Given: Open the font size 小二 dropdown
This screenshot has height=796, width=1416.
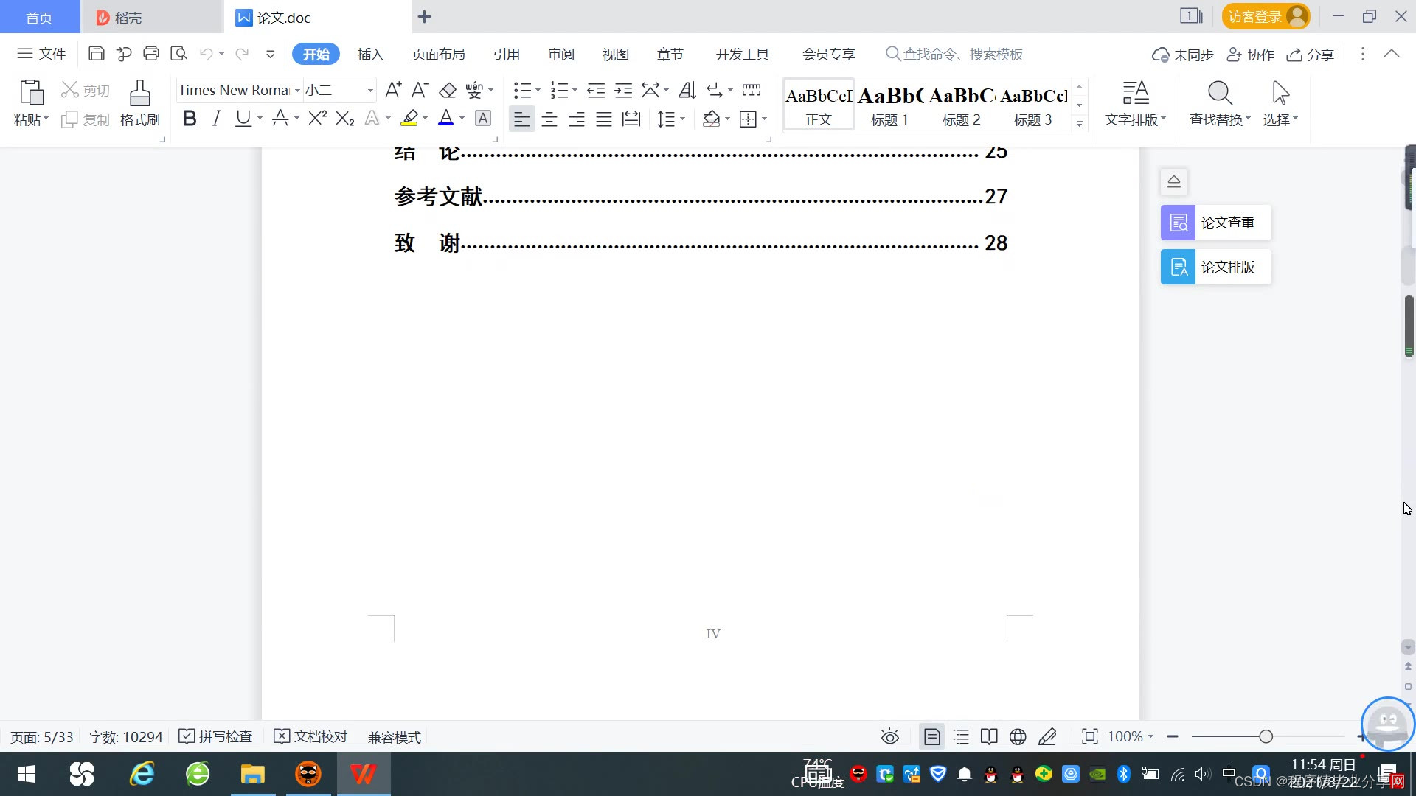Looking at the screenshot, I should coord(370,91).
